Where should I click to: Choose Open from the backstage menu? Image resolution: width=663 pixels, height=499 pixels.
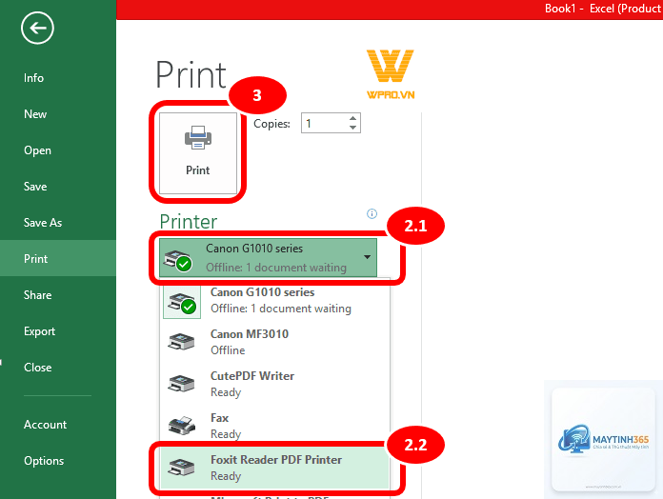click(x=37, y=150)
